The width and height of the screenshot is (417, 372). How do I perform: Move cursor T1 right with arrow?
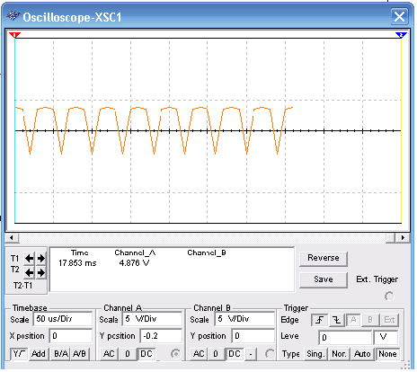pyautogui.click(x=41, y=259)
